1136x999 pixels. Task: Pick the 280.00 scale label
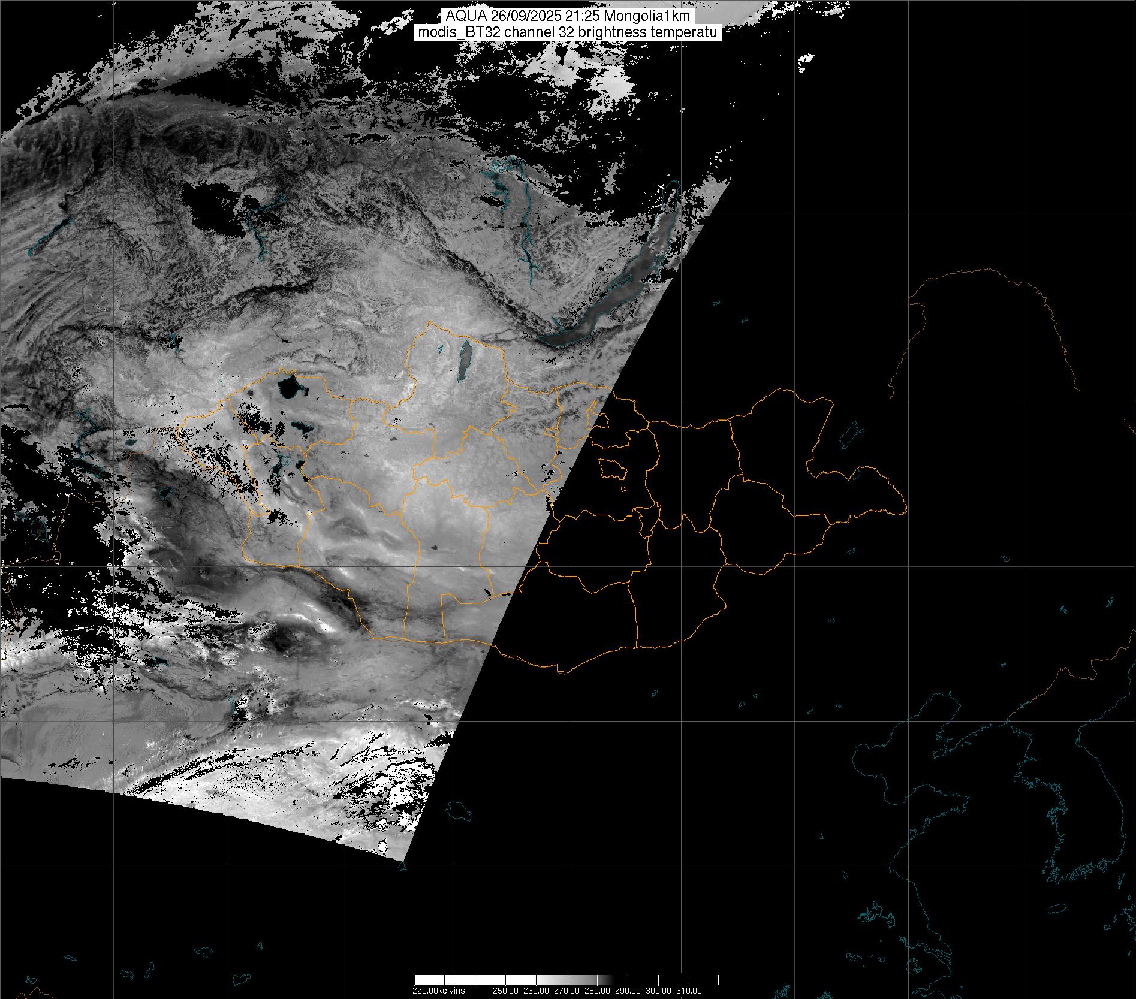point(596,991)
